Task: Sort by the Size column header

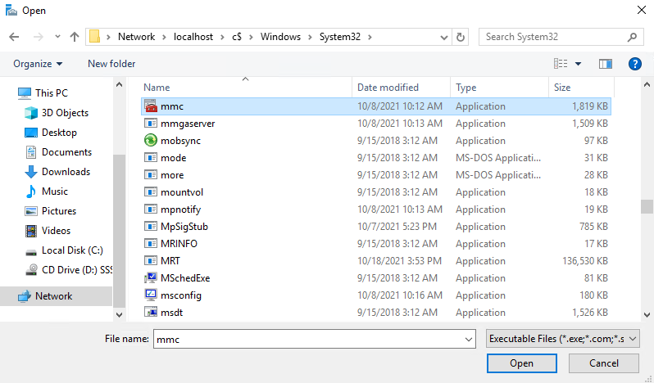Action: [581, 88]
